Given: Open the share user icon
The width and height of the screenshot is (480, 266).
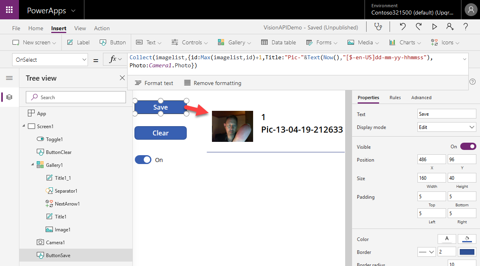Looking at the screenshot, I should click(x=450, y=27).
